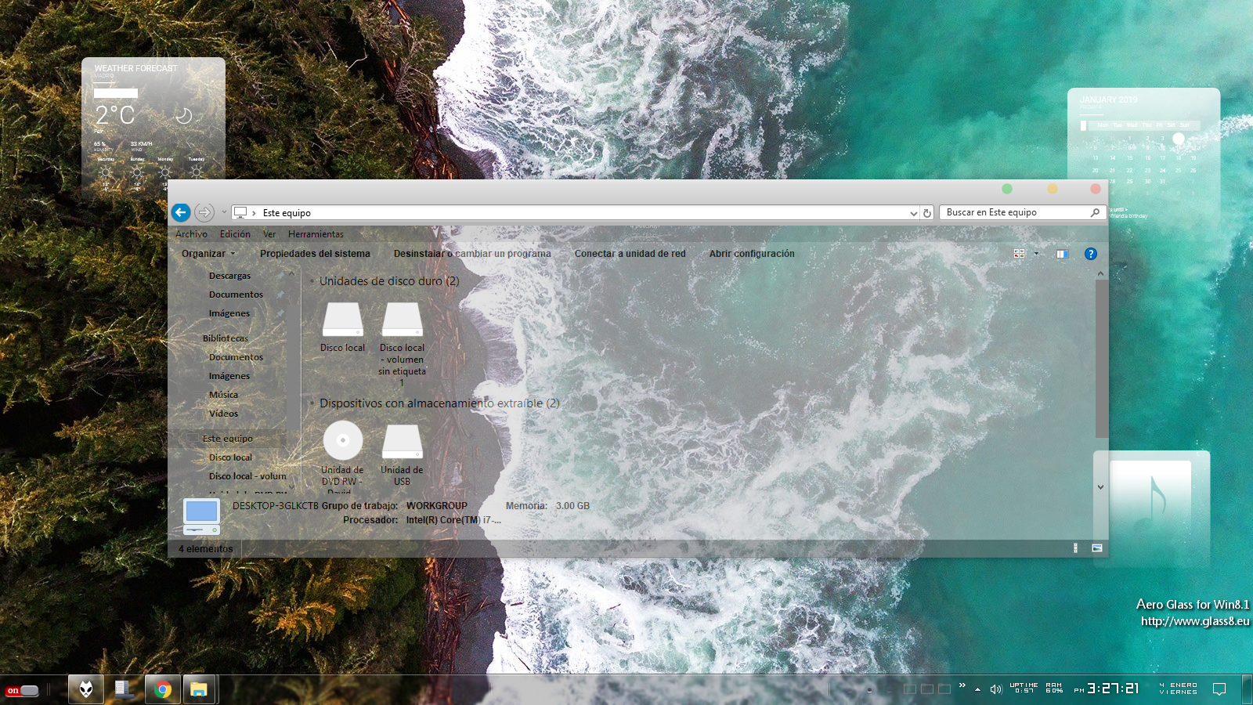1253x705 pixels.
Task: Open the Herramientas menu
Action: click(316, 234)
